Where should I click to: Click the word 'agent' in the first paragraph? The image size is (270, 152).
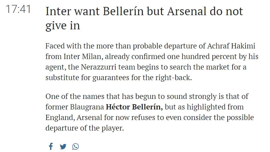pos(54,67)
